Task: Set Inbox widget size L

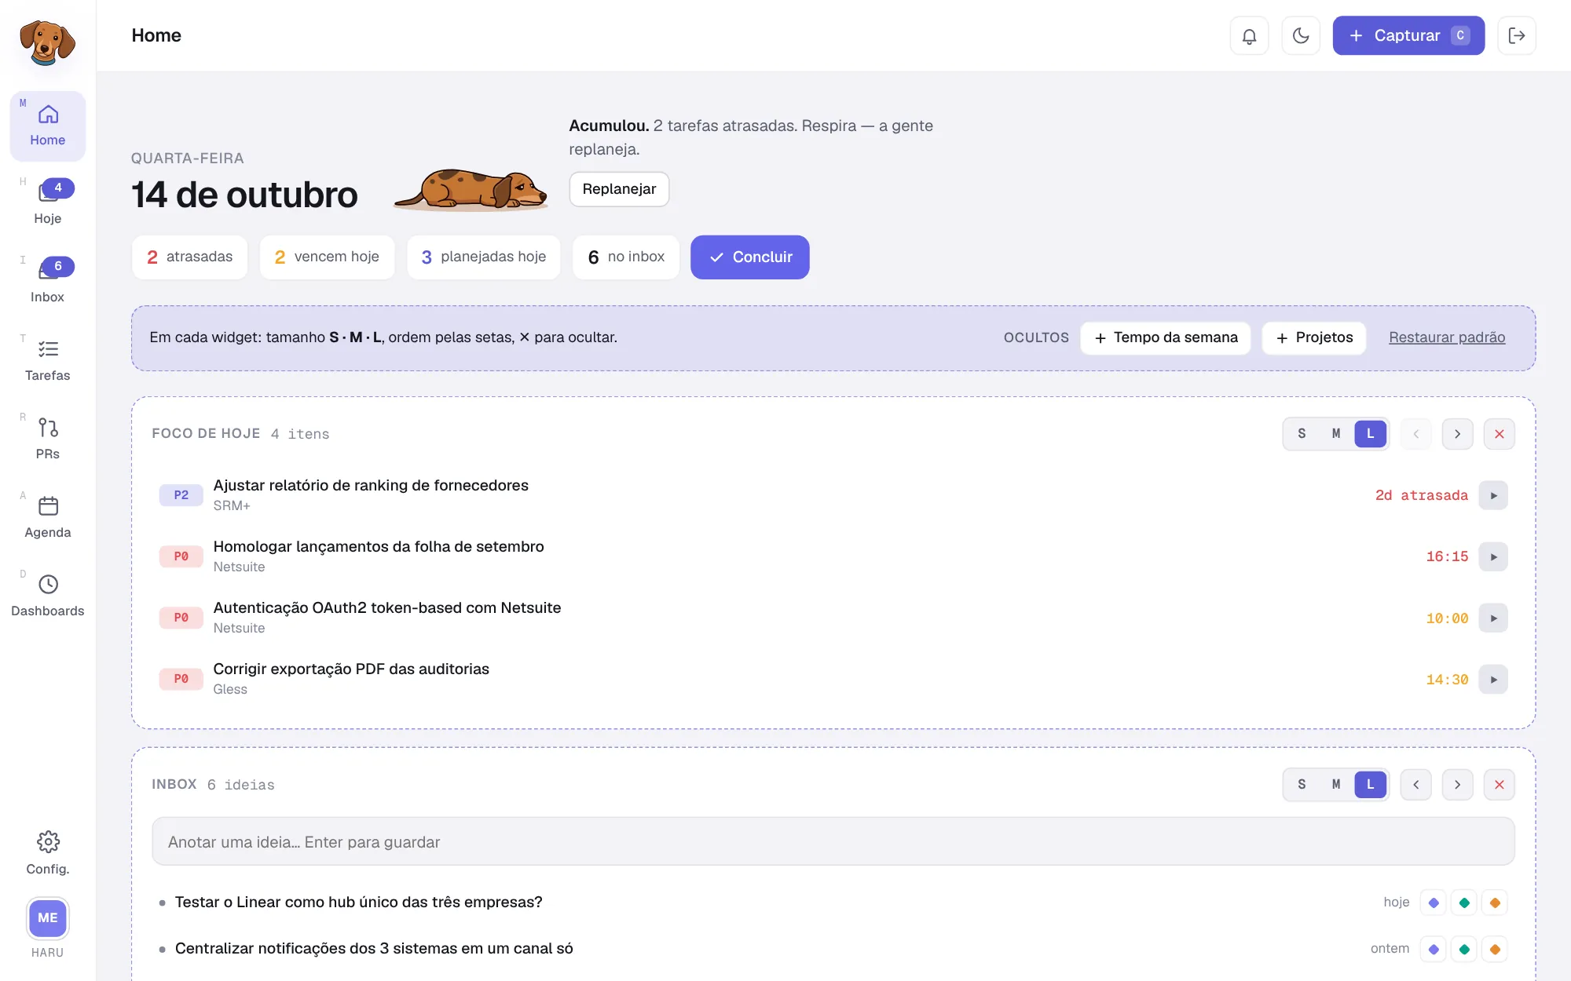Action: [1371, 785]
